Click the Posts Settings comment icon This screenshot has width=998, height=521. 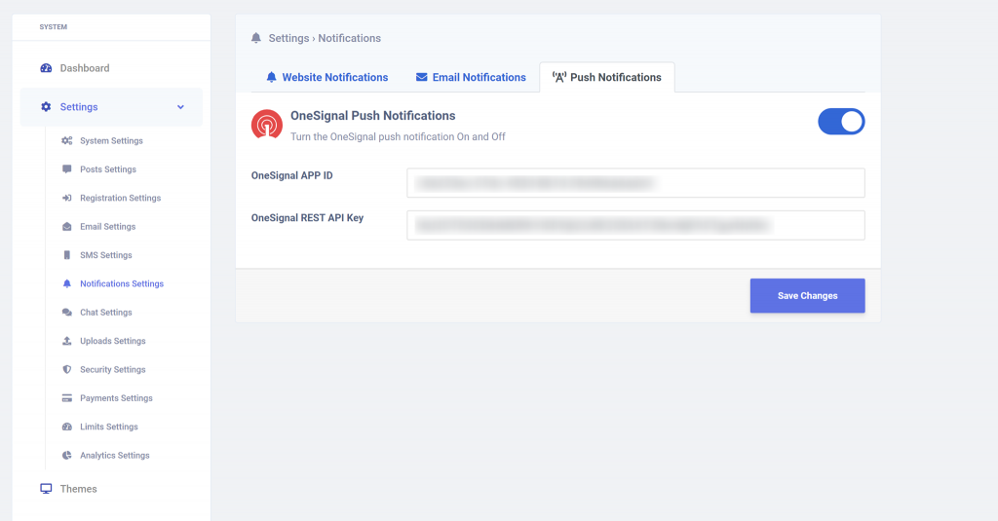[67, 169]
